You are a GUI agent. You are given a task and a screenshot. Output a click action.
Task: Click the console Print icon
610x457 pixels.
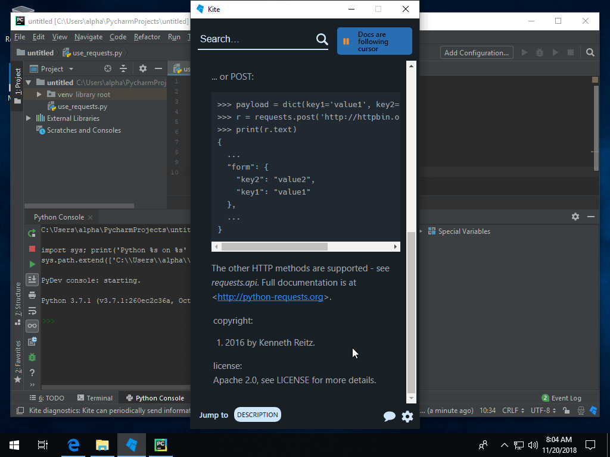click(32, 295)
